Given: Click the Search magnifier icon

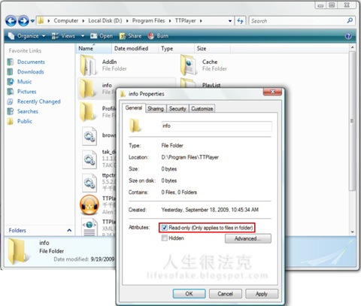Looking at the screenshot, I should [x=350, y=21].
